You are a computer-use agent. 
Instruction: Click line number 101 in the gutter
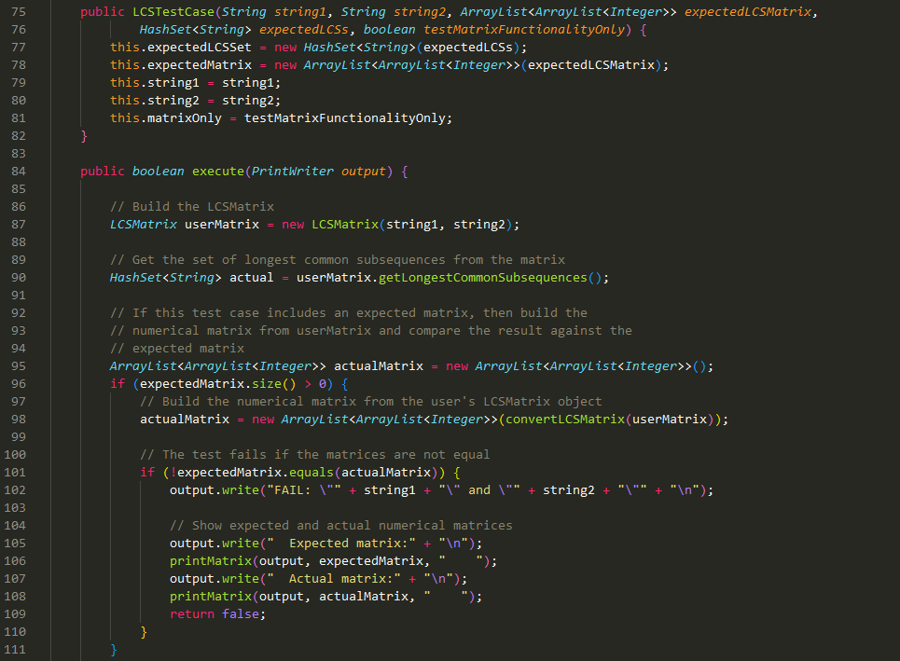click(x=15, y=473)
